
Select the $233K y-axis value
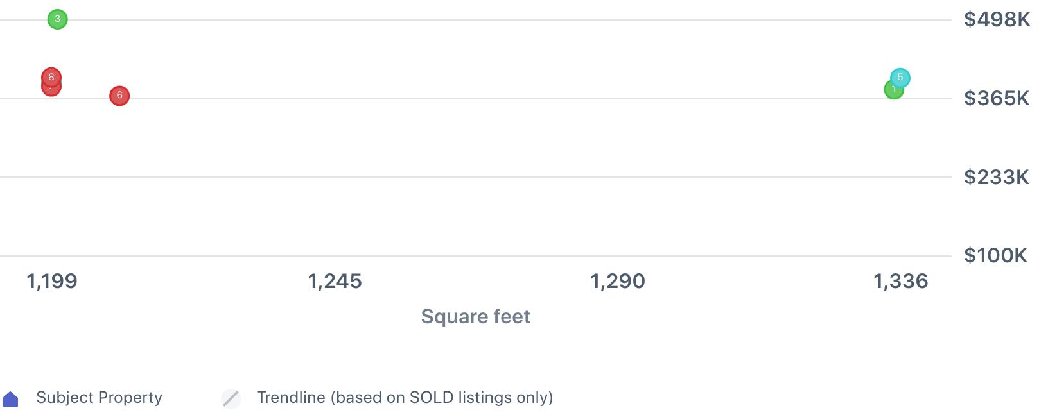click(997, 177)
